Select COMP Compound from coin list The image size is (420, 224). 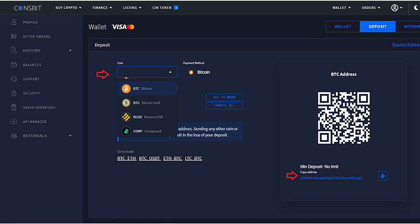147,131
